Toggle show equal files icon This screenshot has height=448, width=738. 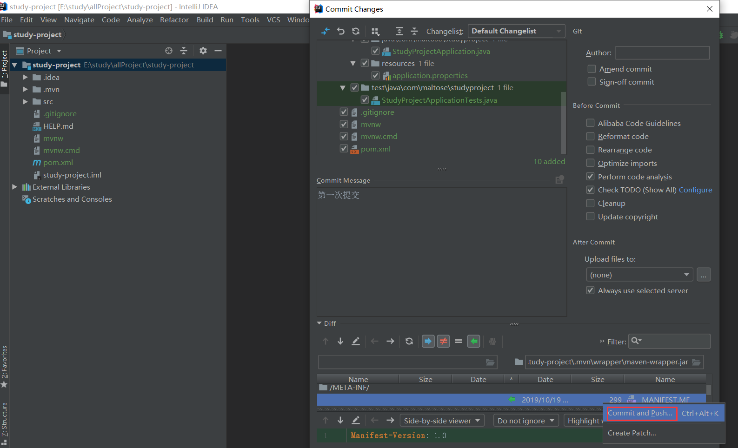coord(459,341)
